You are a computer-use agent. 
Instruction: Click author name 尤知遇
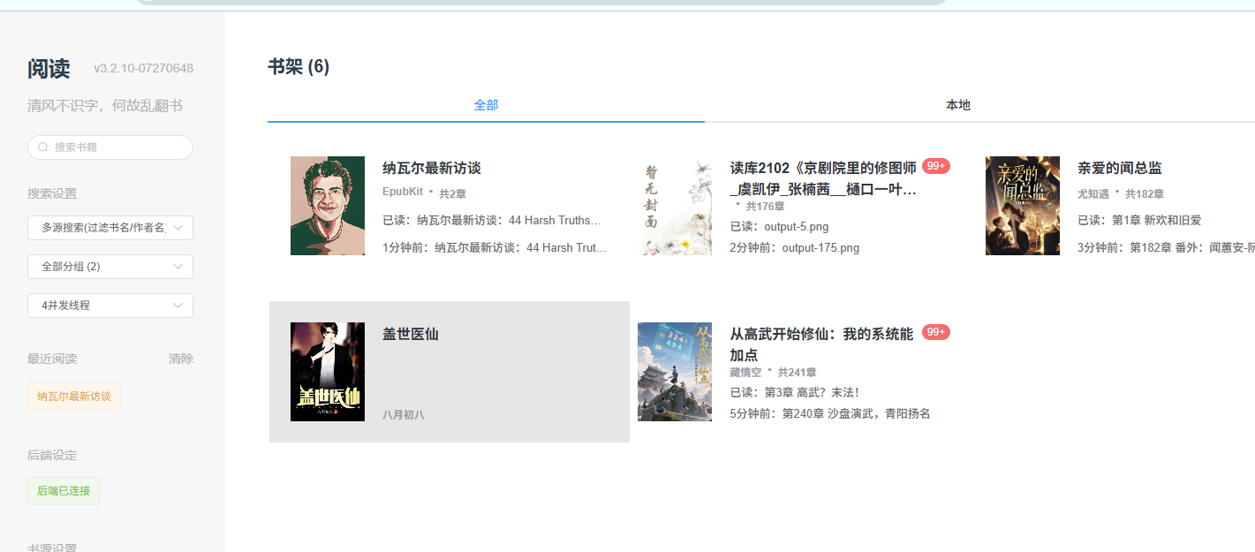1093,193
